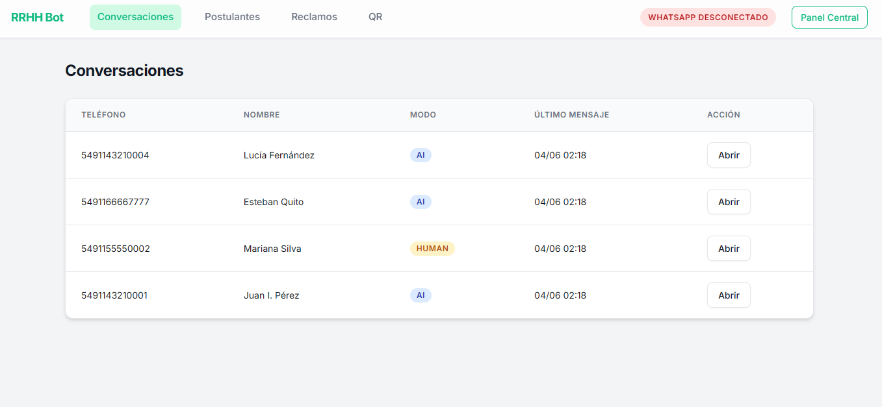Open Lucía Fernández's conversation with Abrir
This screenshot has width=882, height=407.
pyautogui.click(x=729, y=155)
